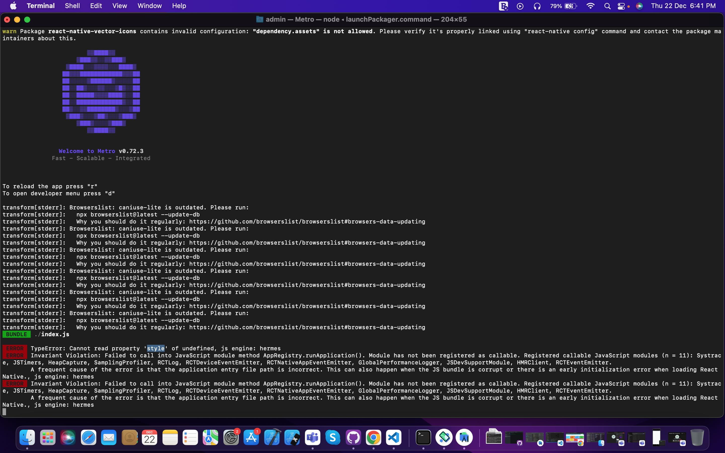The height and width of the screenshot is (453, 725).
Task: Select the Window menu bar item
Action: [x=150, y=6]
